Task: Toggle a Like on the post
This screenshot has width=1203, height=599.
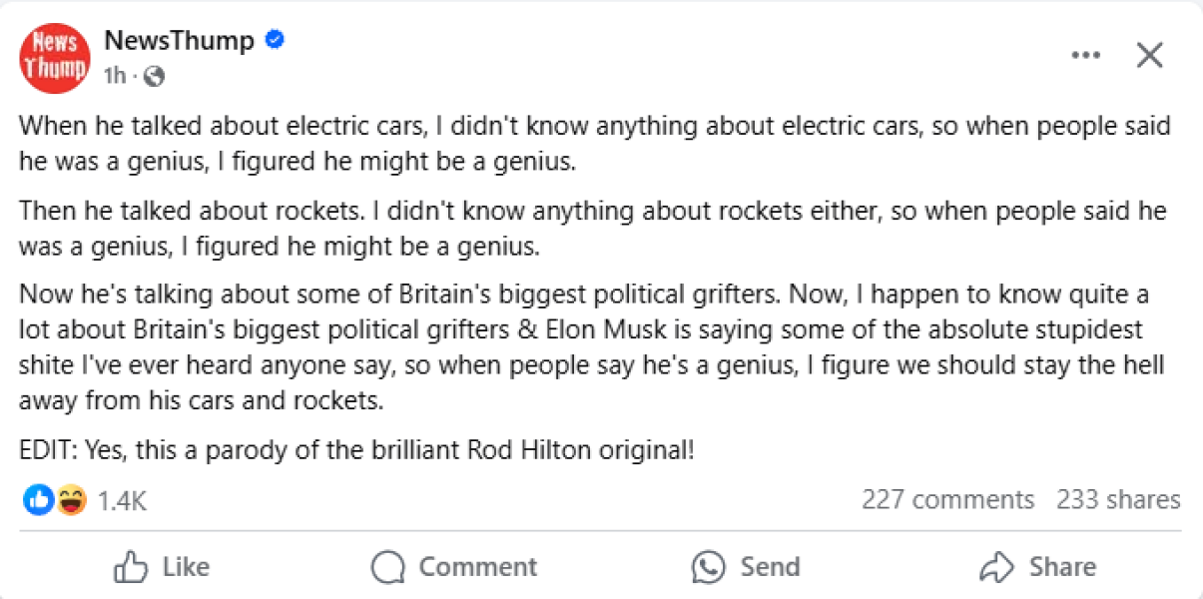Action: pyautogui.click(x=160, y=566)
